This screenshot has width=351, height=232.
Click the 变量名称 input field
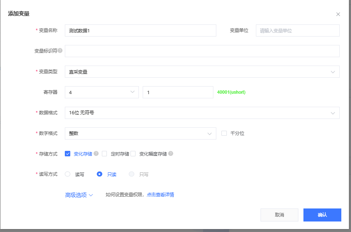[140, 31]
